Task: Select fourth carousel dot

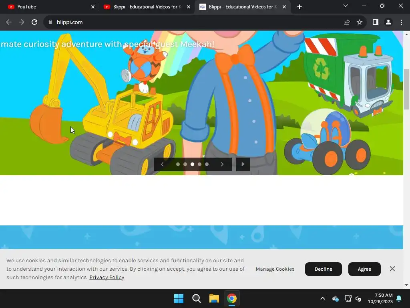Action: click(x=199, y=164)
